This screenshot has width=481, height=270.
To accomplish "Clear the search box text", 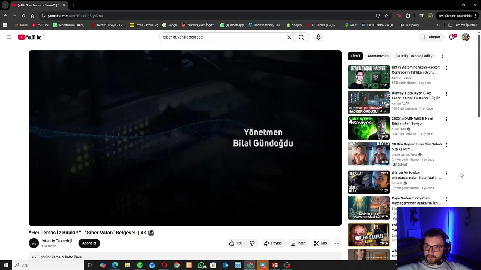I will point(289,37).
